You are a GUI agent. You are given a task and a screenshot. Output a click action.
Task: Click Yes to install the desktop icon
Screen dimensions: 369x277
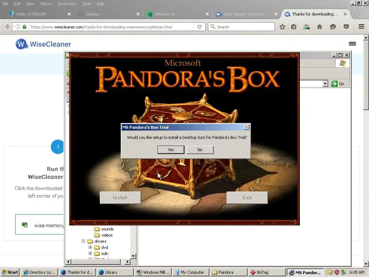click(170, 150)
